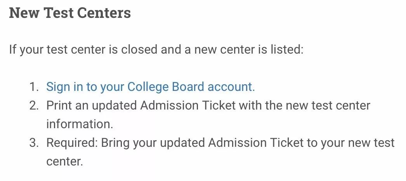Click 'Admission Ticket' in step three

click(x=255, y=143)
